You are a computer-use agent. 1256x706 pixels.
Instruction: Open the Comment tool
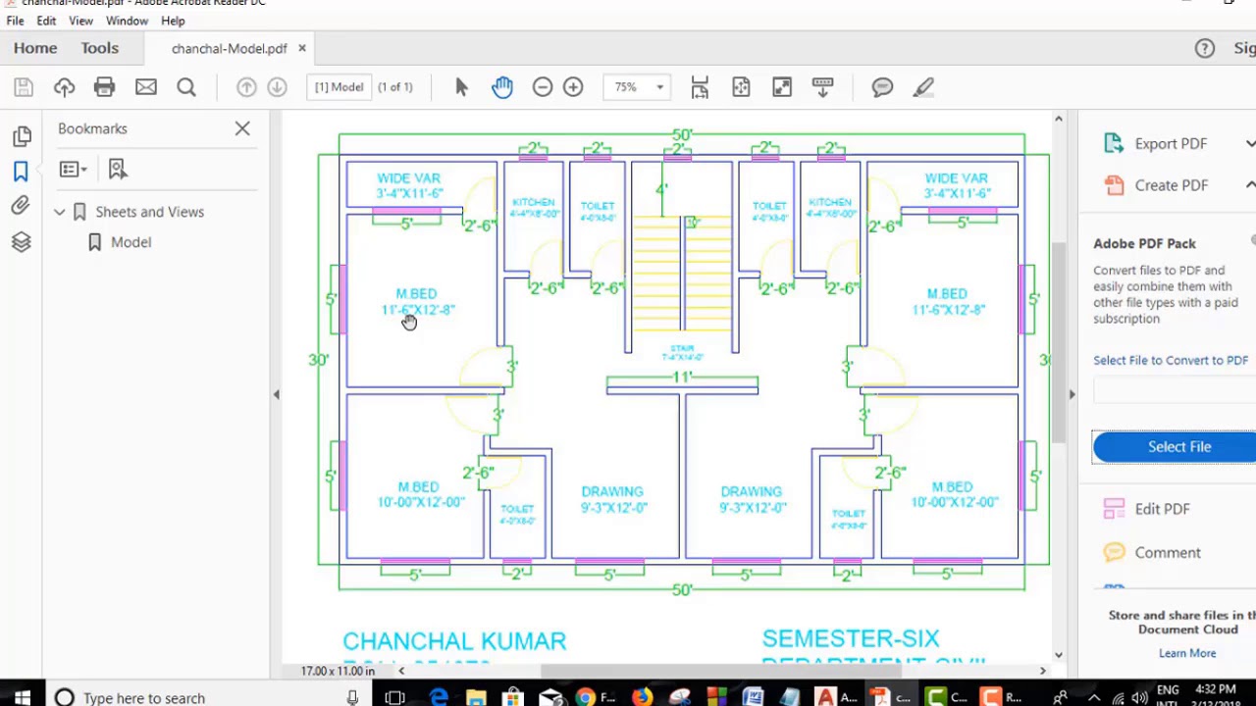point(1168,553)
